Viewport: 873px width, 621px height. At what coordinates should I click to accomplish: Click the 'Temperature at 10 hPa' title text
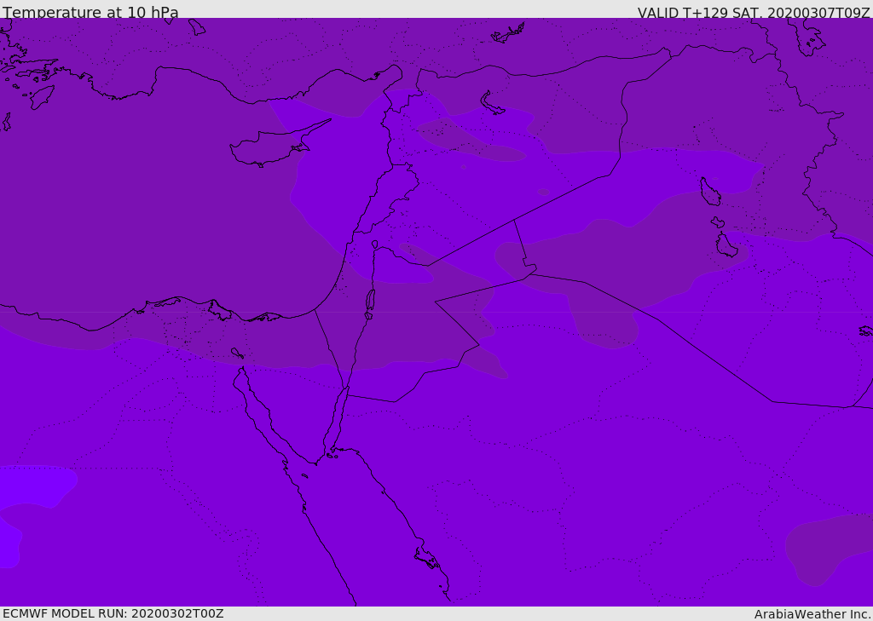[90, 12]
